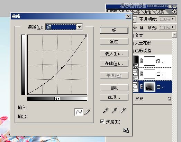Click the 好 OK button
This screenshot has height=142, width=181.
(x=114, y=31)
